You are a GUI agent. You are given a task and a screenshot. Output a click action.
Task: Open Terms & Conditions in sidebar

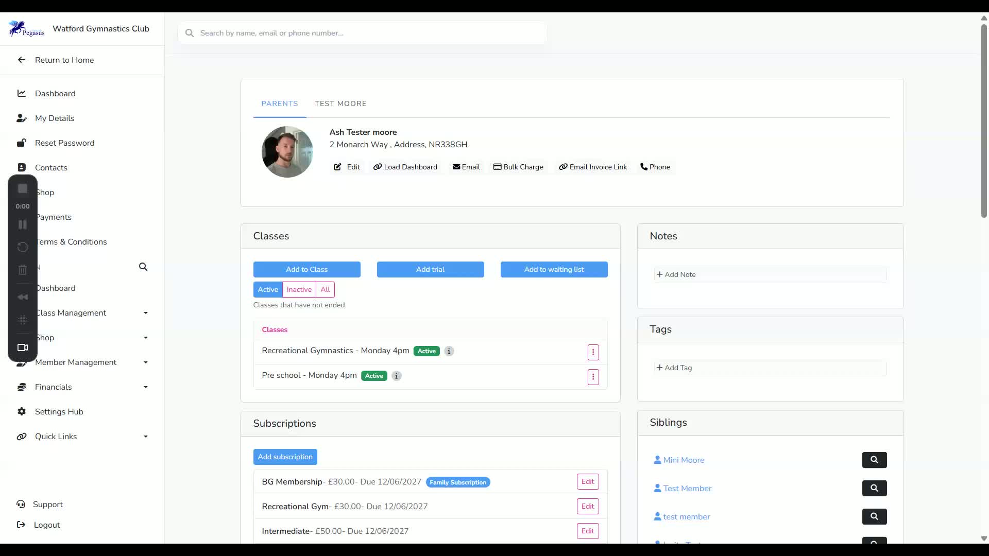click(71, 241)
